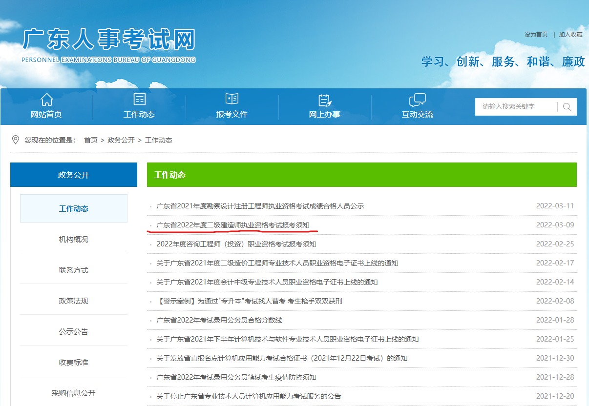Select 政务公开 in the breadcrumb trail
589x406 pixels.
121,140
